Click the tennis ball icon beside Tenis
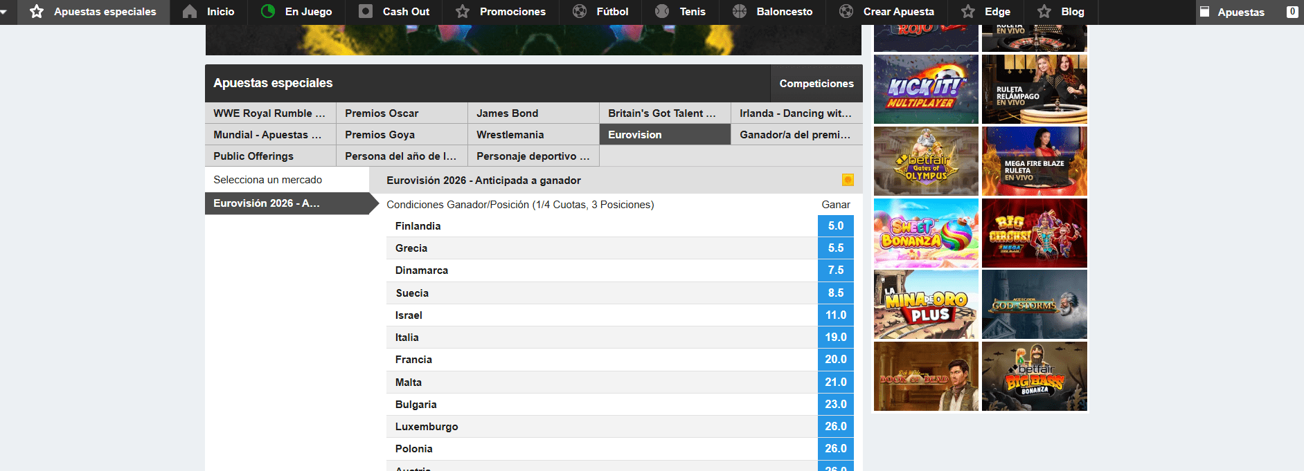 click(x=662, y=11)
